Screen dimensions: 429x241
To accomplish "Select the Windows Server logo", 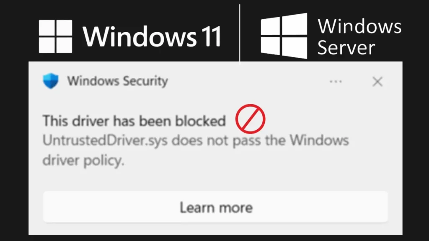I will [331, 36].
